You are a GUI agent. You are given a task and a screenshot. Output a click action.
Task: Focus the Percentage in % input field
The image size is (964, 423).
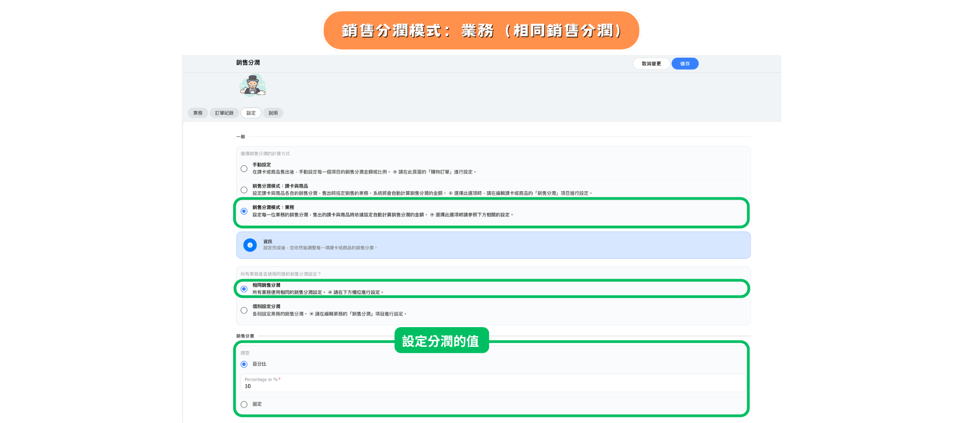click(x=492, y=386)
